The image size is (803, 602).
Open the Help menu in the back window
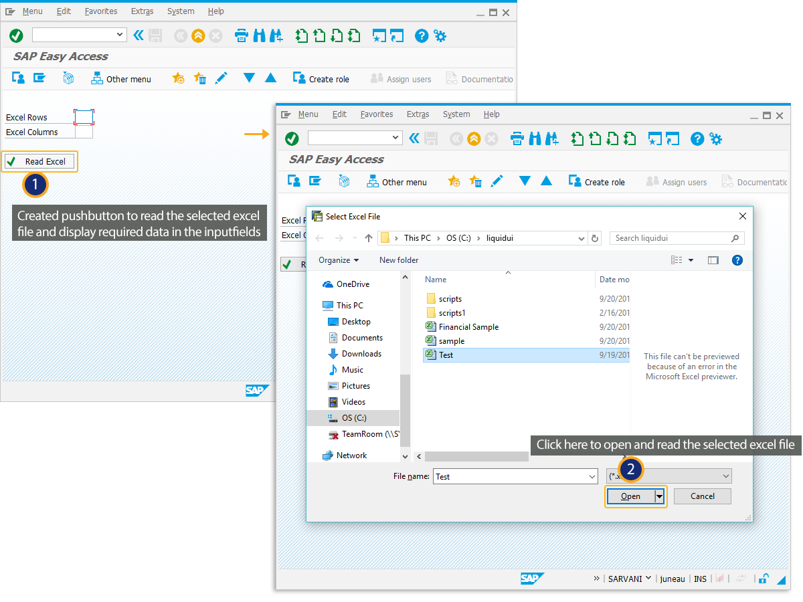pos(216,11)
